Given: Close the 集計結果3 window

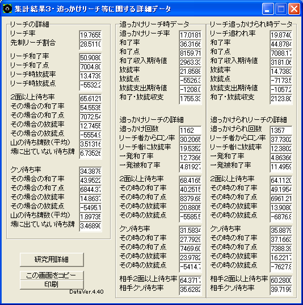Looking at the screenshot, I should pyautogui.click(x=294, y=9).
